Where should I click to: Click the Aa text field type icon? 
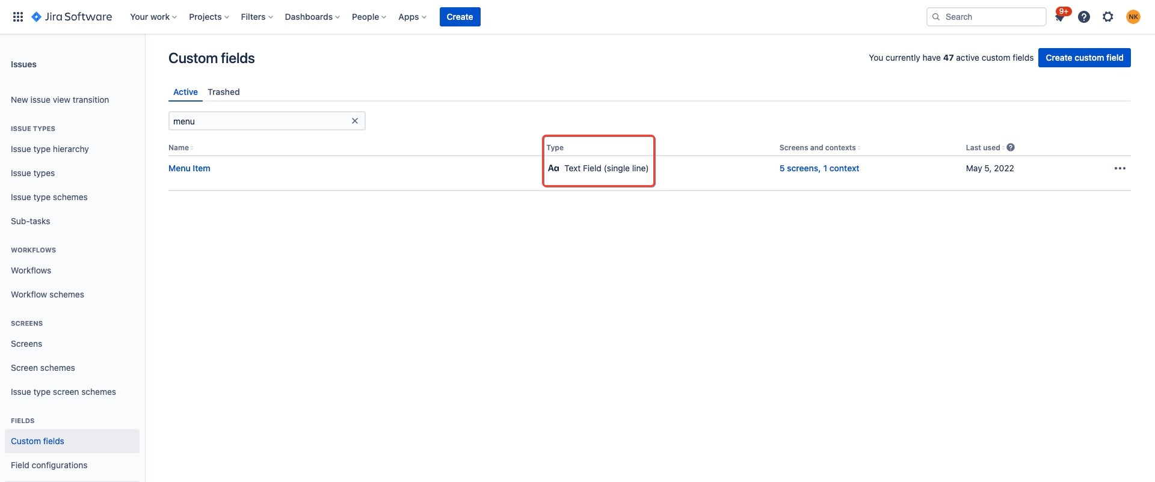click(x=553, y=168)
